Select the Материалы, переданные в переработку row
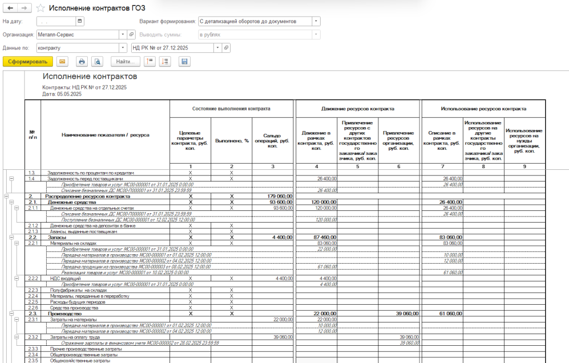The image size is (569, 363). click(89, 296)
